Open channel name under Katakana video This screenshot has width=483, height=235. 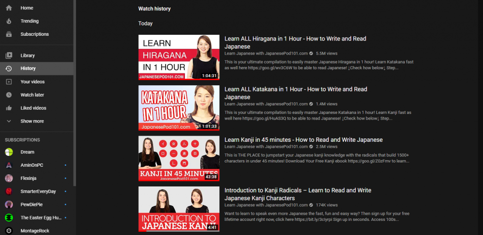tap(266, 104)
